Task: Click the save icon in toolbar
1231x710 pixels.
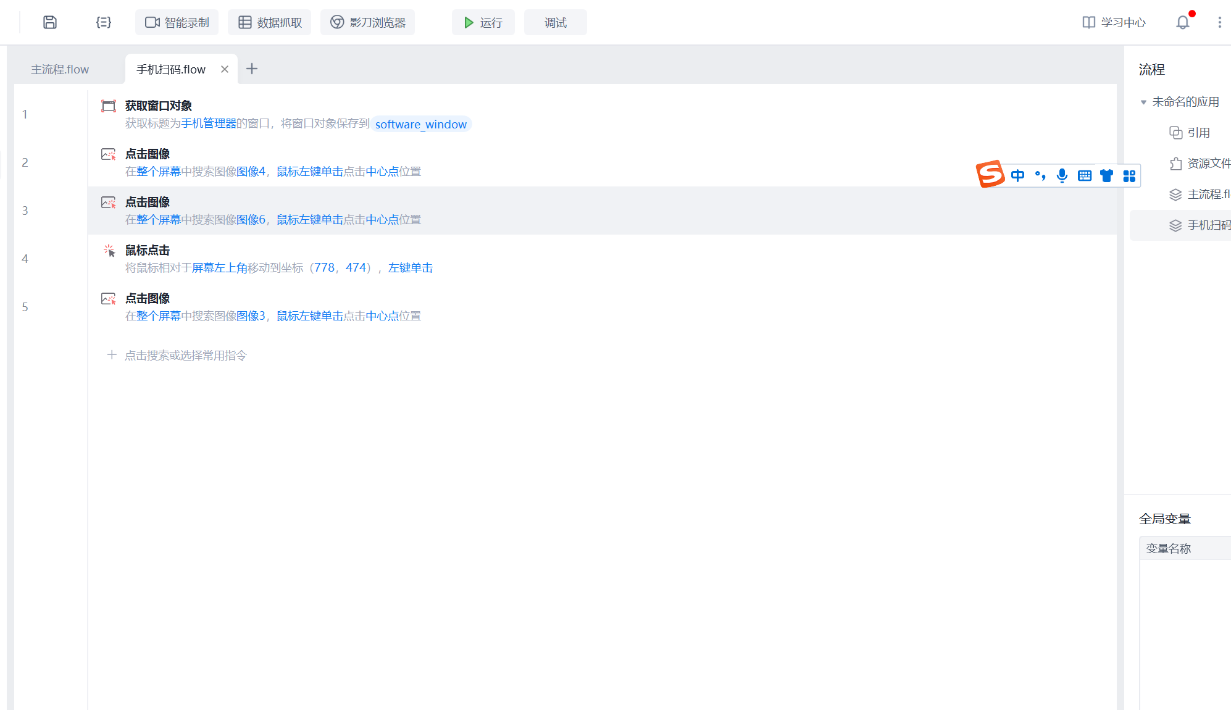Action: 50,22
